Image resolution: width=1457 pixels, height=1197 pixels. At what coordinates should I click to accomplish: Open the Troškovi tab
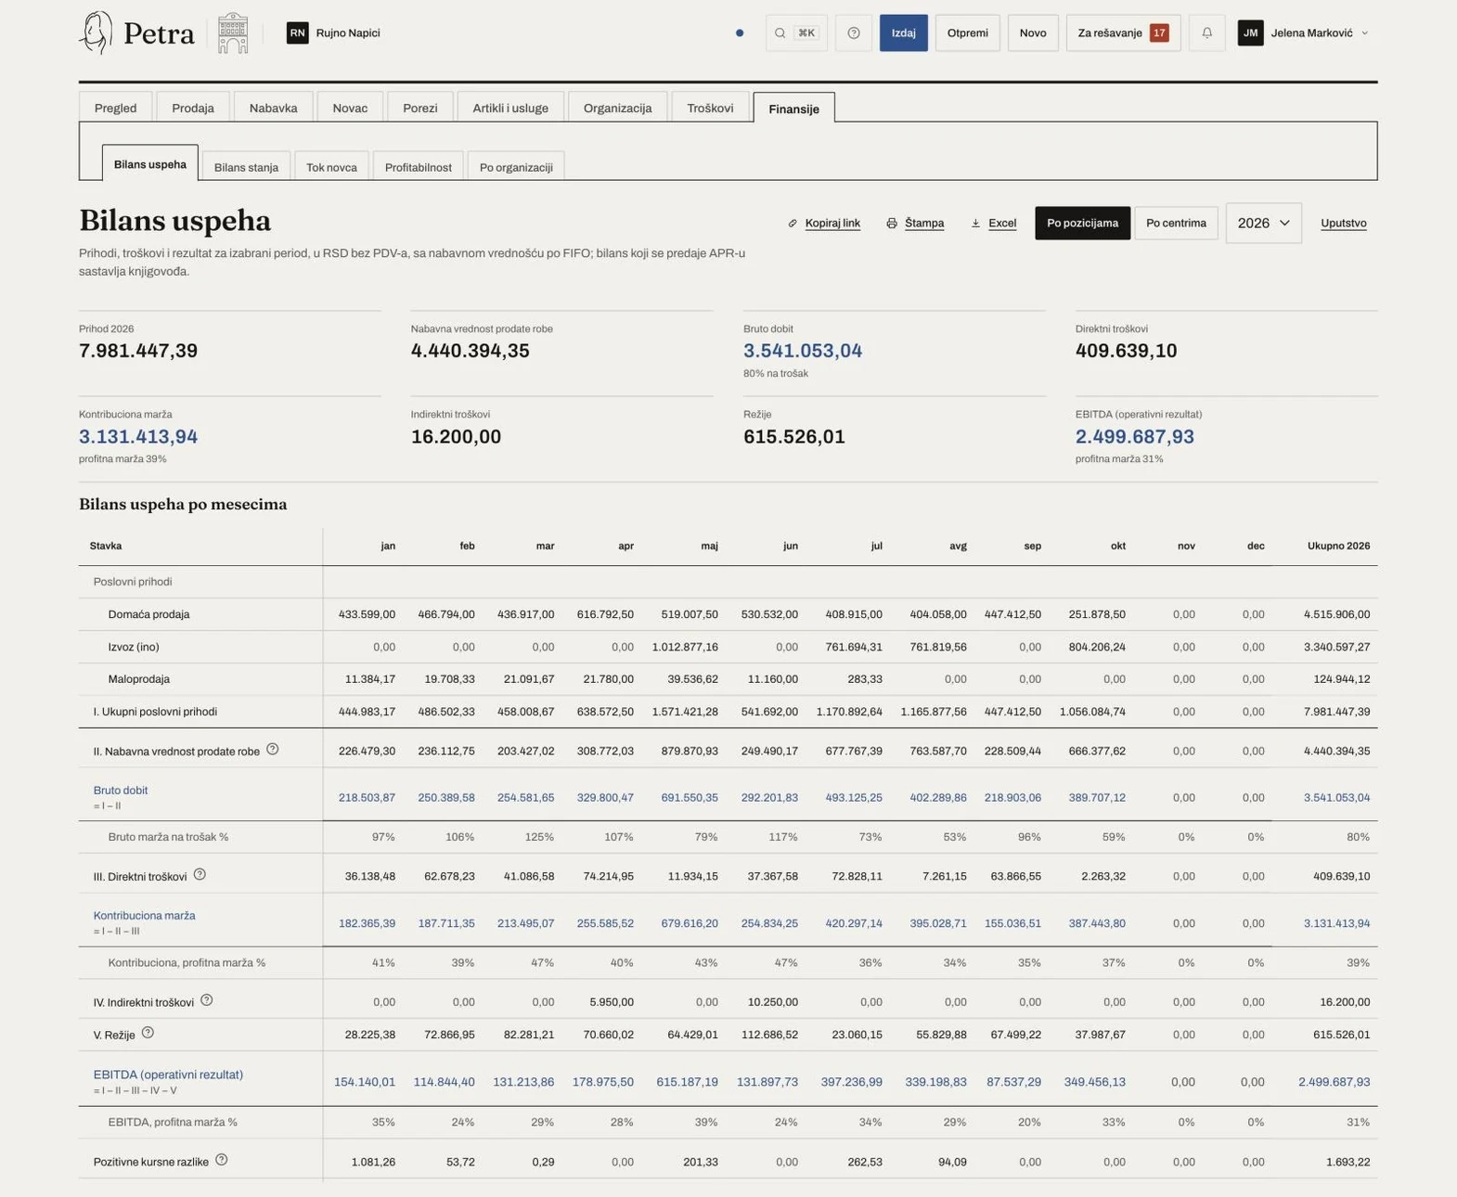[710, 108]
